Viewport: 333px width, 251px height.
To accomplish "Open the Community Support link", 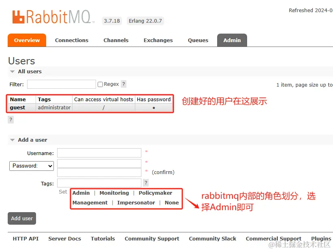I will pos(152,239).
